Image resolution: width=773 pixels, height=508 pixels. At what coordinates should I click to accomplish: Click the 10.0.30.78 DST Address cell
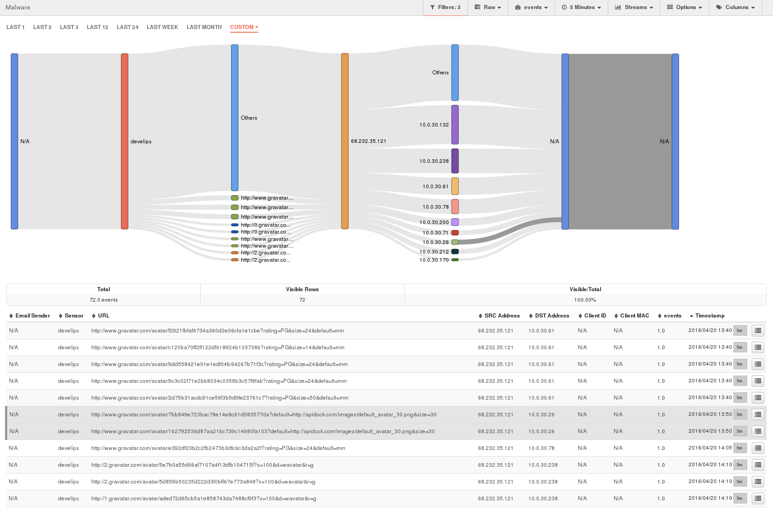(x=541, y=448)
